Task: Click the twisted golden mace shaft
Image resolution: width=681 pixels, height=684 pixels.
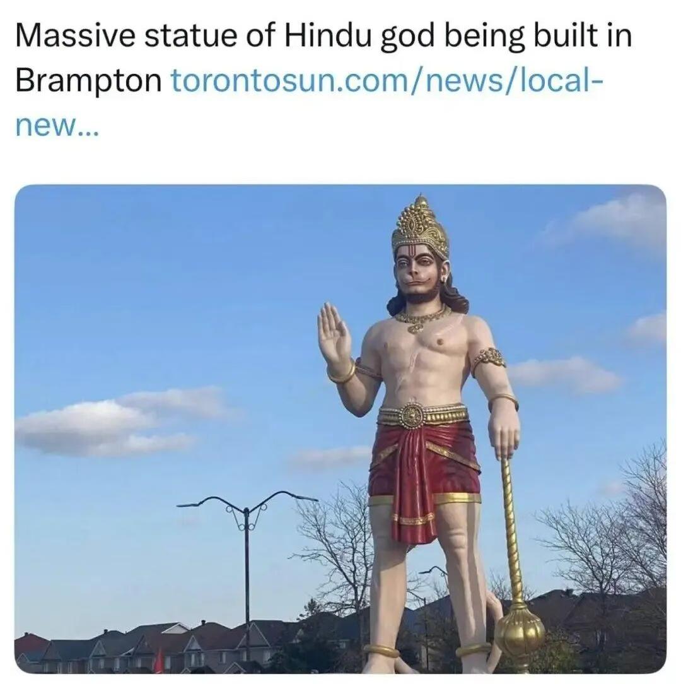Action: [511, 529]
